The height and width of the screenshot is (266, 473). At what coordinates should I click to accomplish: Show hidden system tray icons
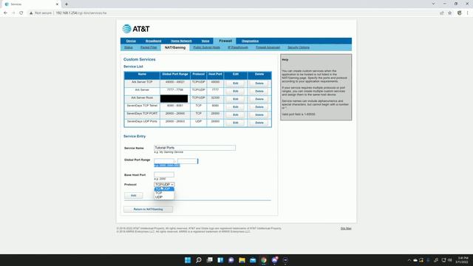pyautogui.click(x=409, y=260)
